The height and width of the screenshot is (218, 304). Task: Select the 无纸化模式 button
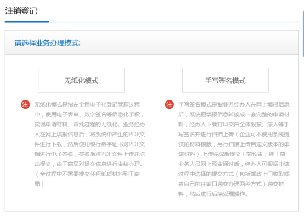81,80
